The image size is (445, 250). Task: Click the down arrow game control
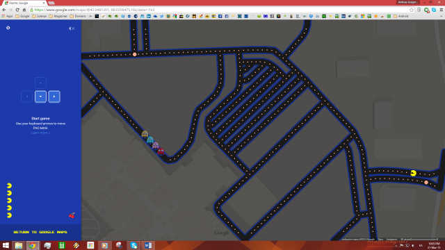pyautogui.click(x=40, y=97)
